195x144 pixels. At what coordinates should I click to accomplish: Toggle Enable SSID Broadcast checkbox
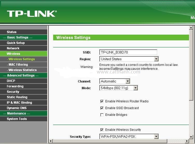click(x=102, y=108)
